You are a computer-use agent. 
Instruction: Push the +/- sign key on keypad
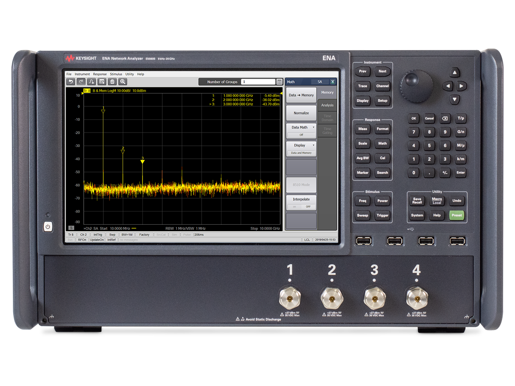click(x=445, y=173)
